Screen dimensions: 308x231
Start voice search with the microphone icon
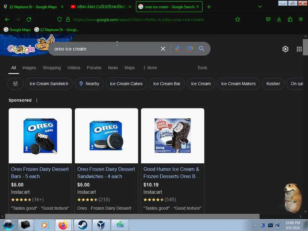point(177,49)
